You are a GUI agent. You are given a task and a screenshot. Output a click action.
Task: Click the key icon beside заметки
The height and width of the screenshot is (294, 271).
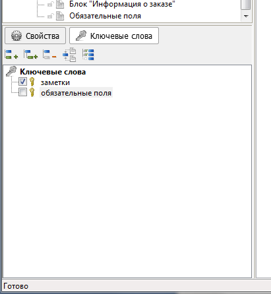[x=32, y=82]
